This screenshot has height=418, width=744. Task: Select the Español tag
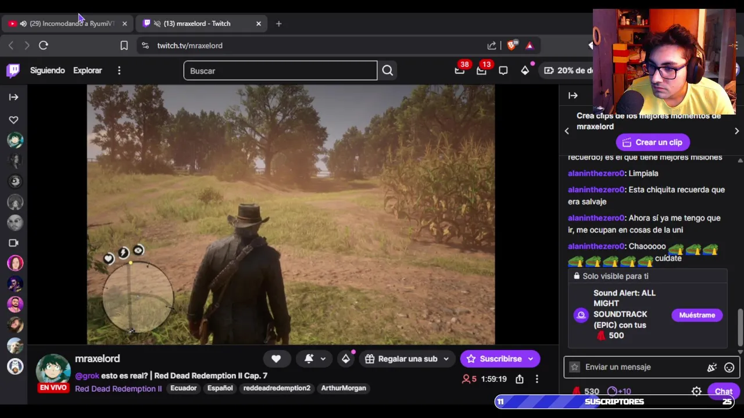pos(220,388)
